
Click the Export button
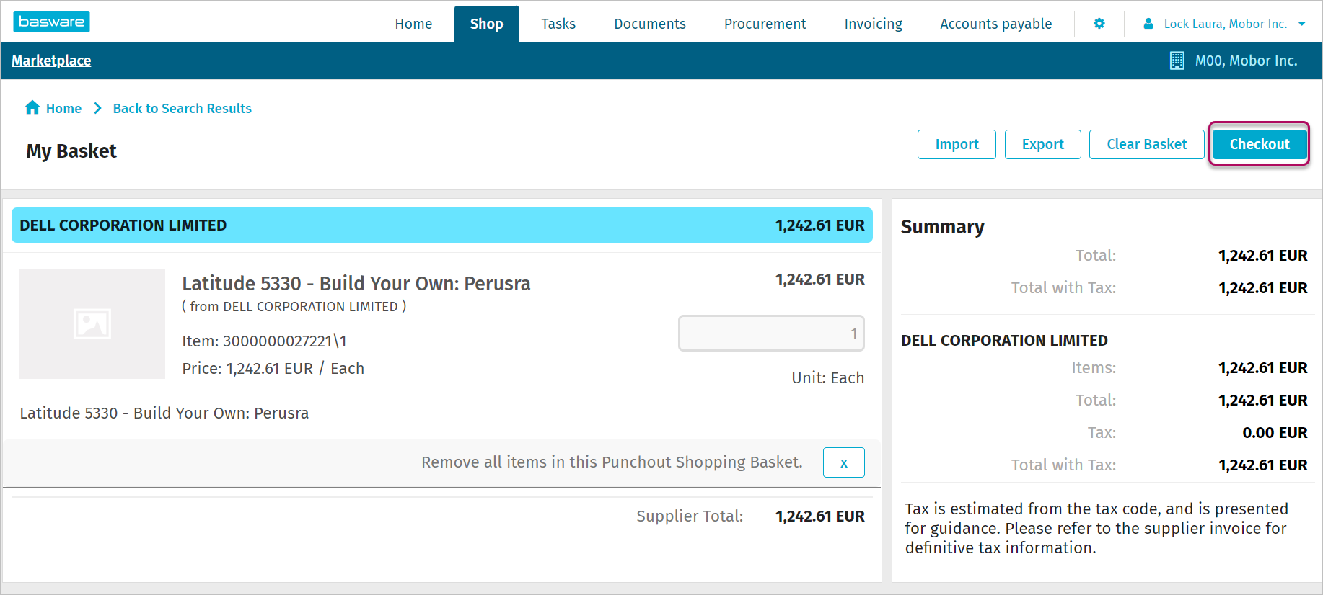pyautogui.click(x=1043, y=144)
